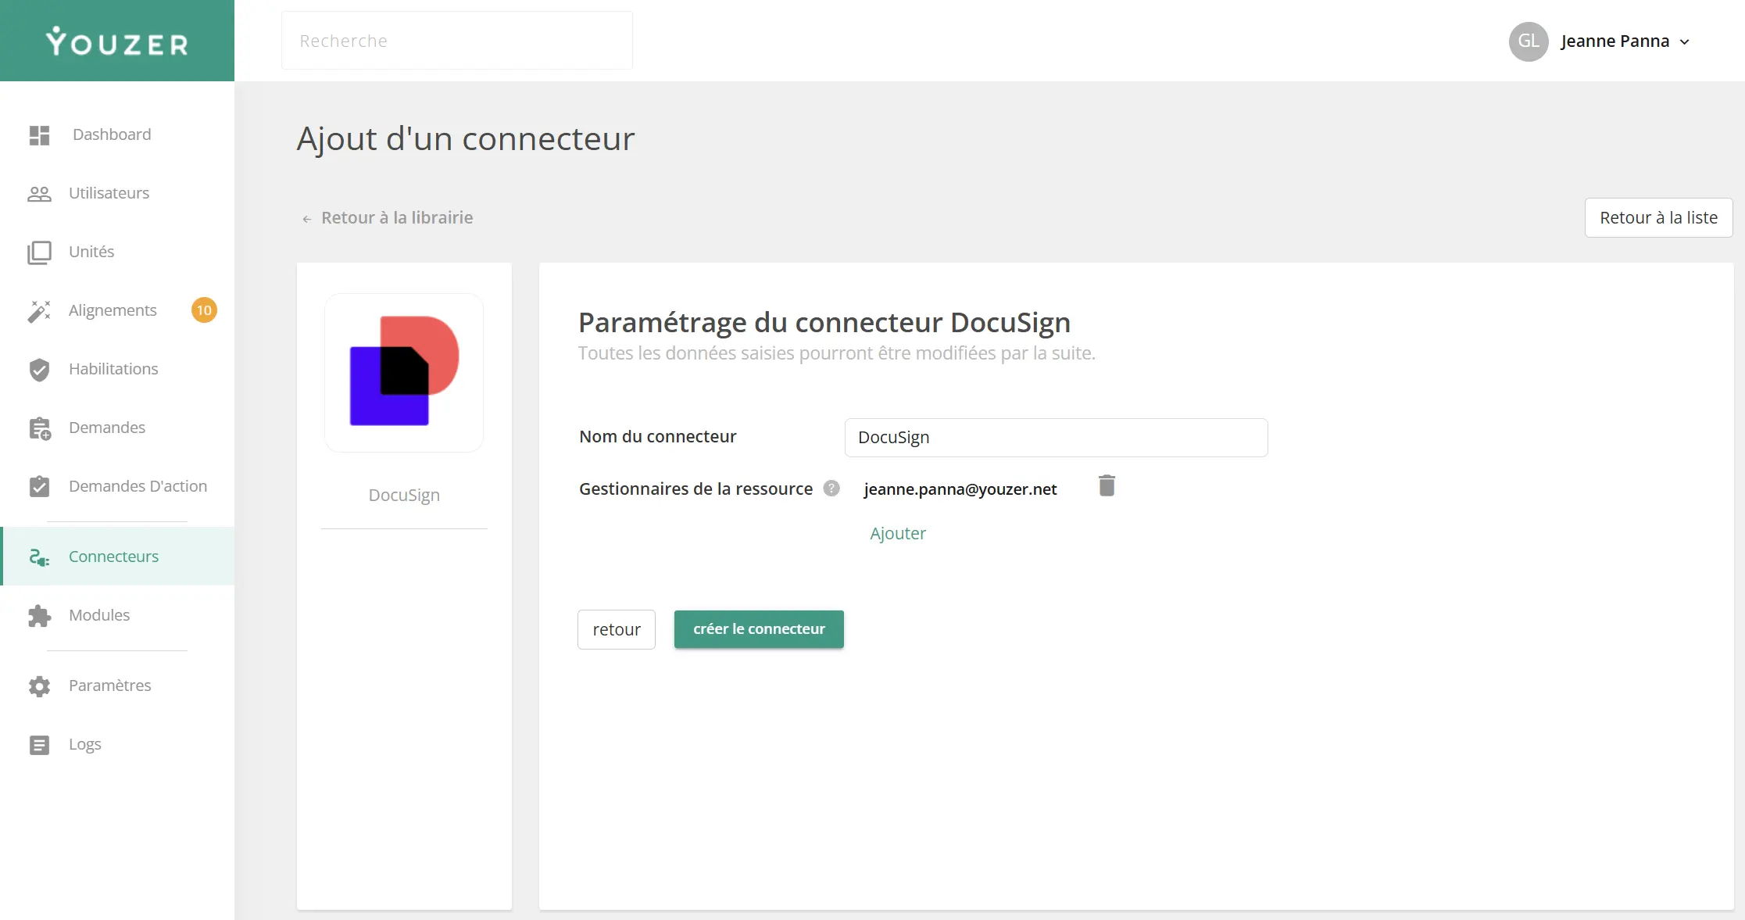The width and height of the screenshot is (1745, 920).
Task: Open the Unités section
Action: pos(90,252)
